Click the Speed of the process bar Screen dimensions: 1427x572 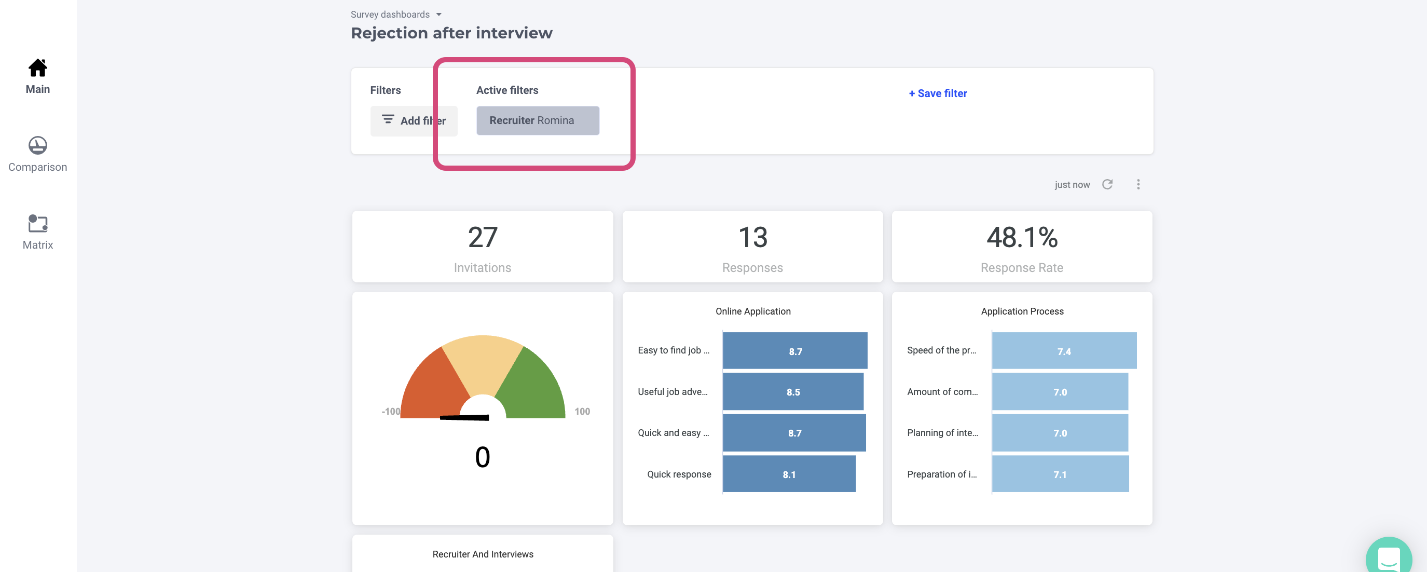coord(1064,351)
